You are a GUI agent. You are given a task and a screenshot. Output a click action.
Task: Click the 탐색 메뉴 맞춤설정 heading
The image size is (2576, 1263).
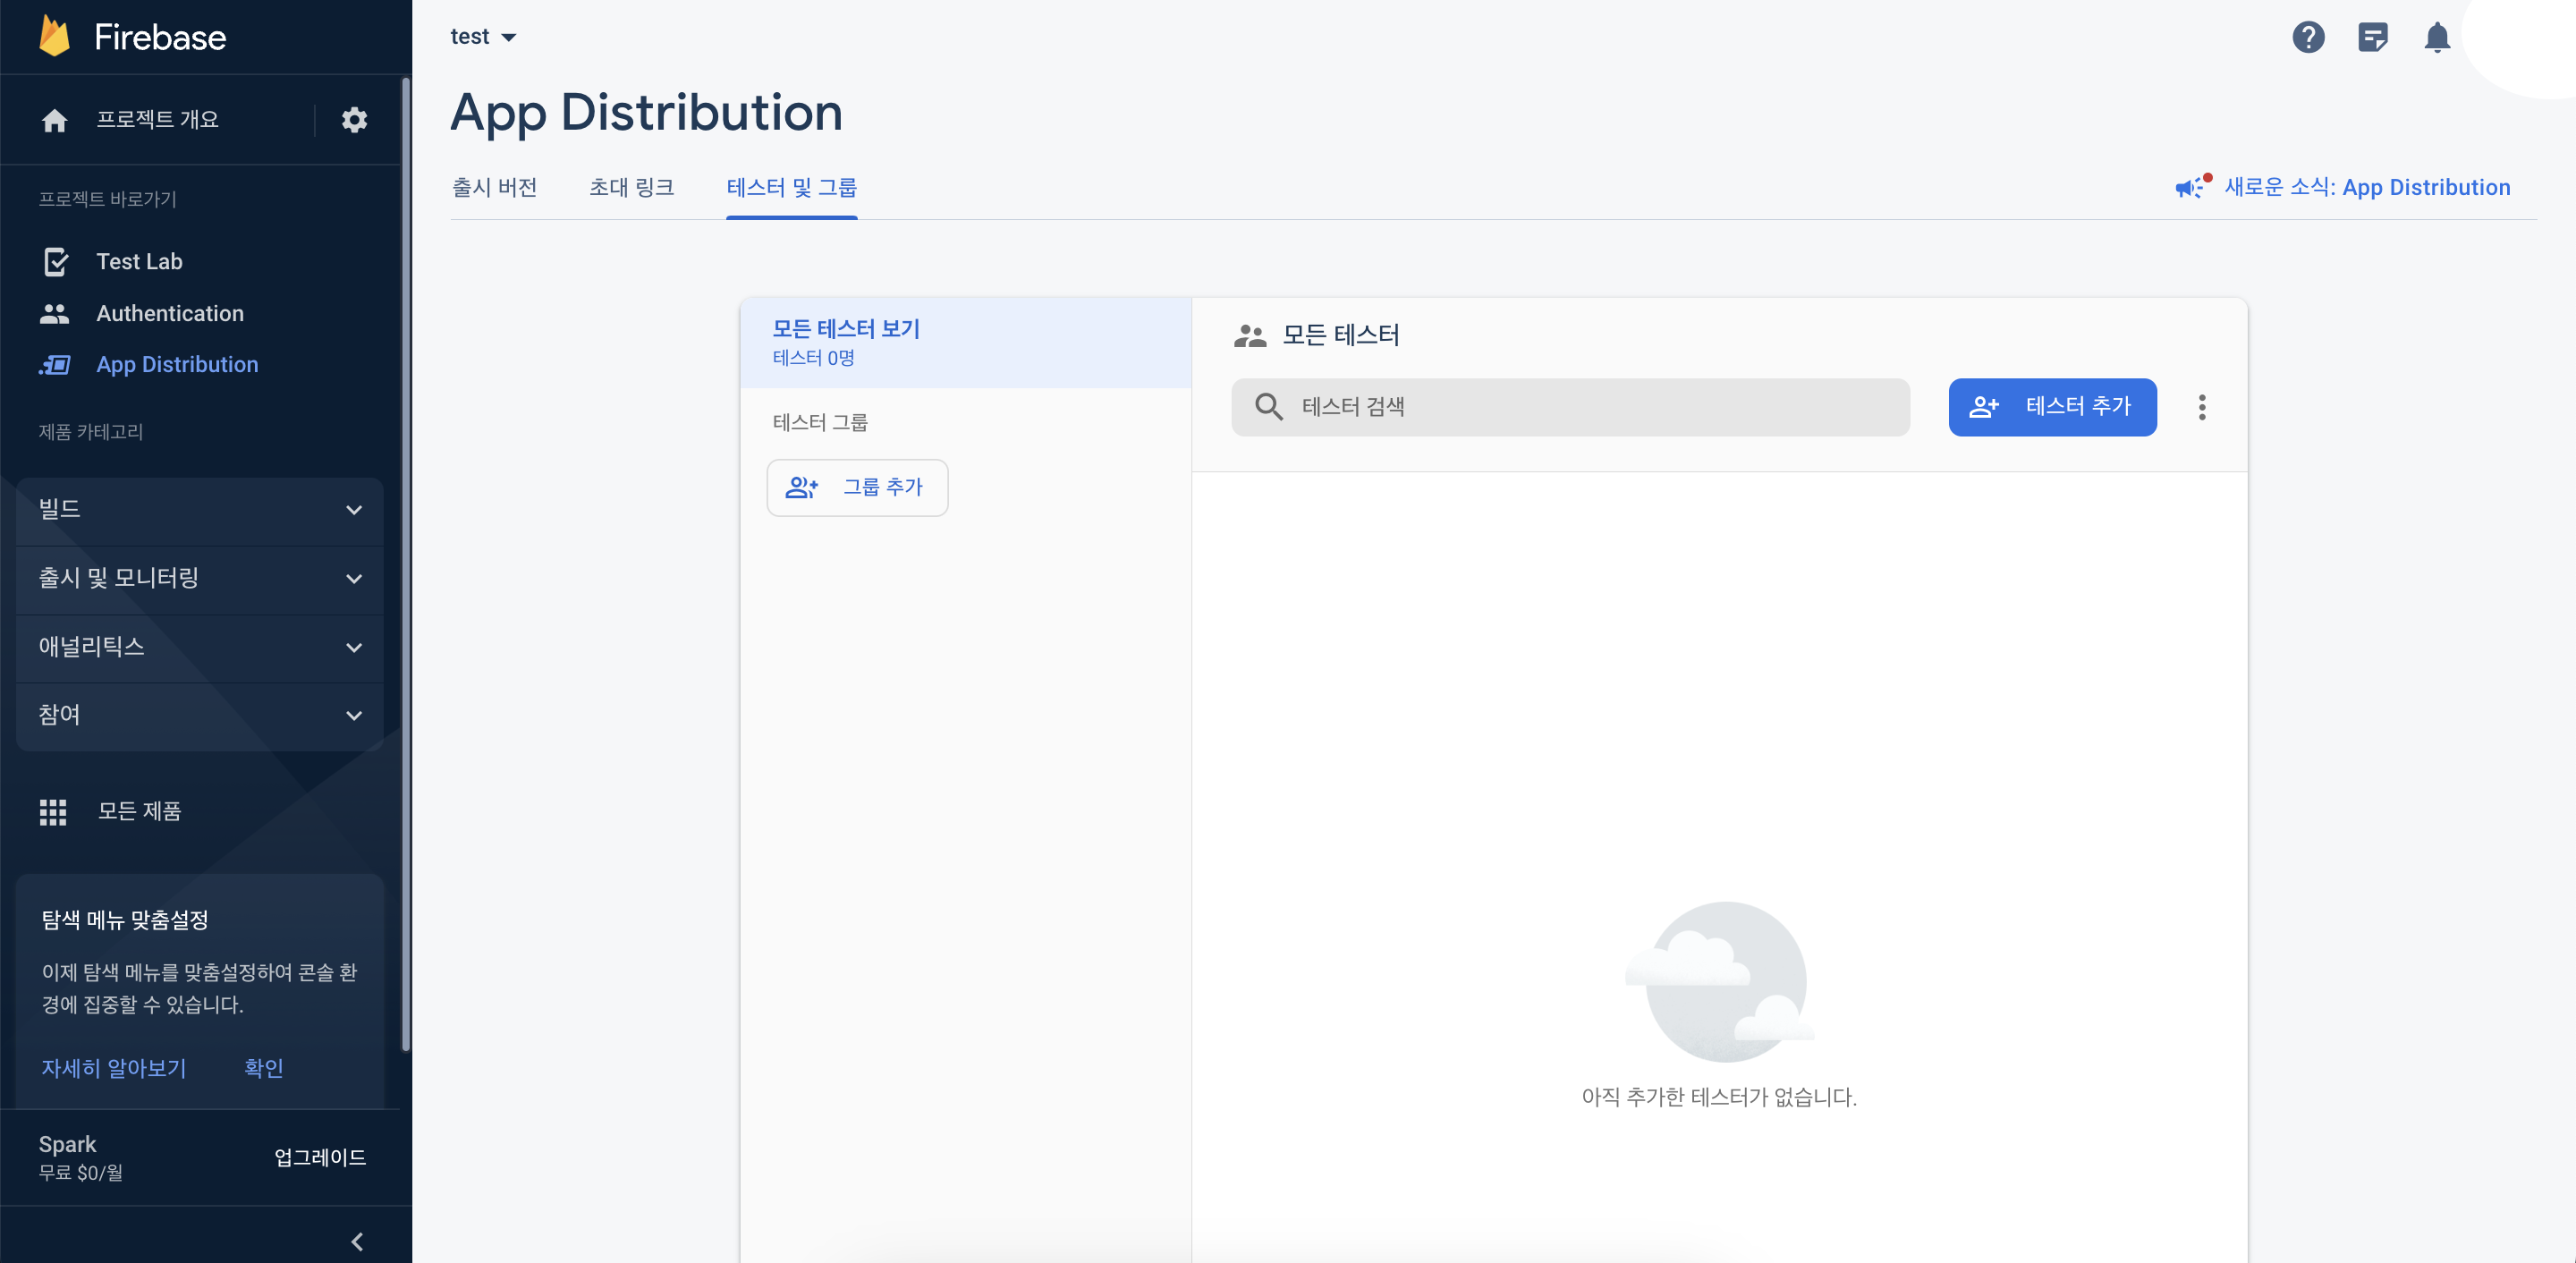124,920
